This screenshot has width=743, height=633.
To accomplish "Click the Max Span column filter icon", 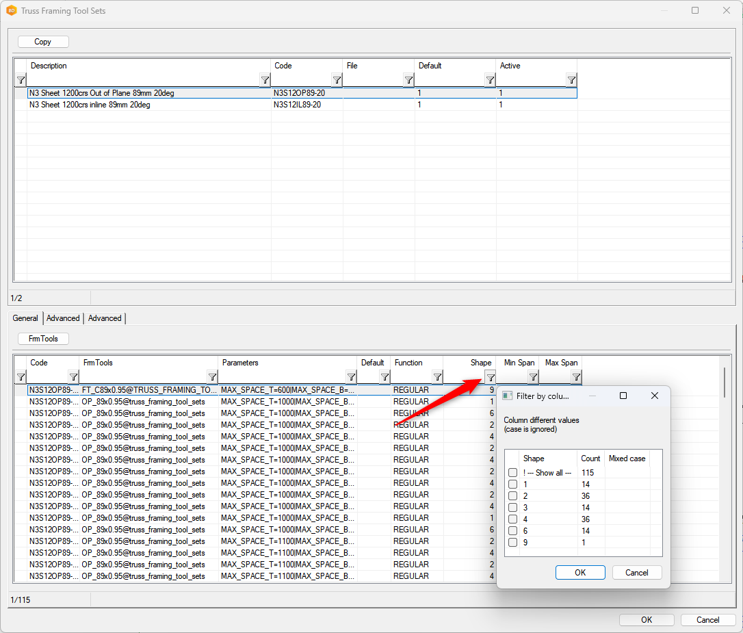I will coord(576,377).
